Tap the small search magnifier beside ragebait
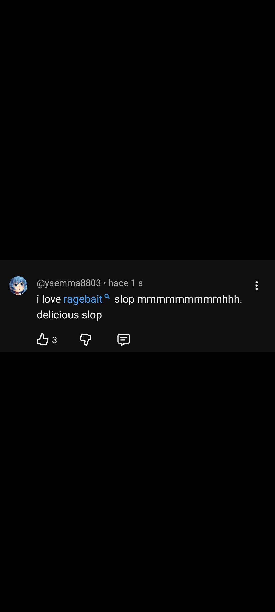275x612 pixels. [107, 297]
